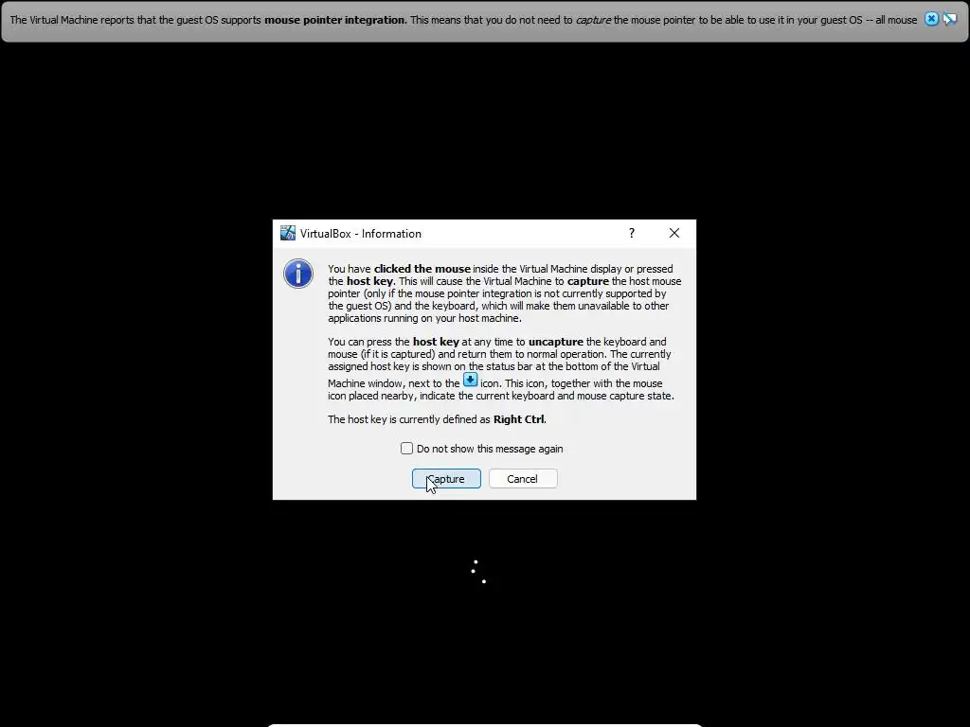This screenshot has height=727, width=970.
Task: Open the dialog's question mark help
Action: point(632,233)
